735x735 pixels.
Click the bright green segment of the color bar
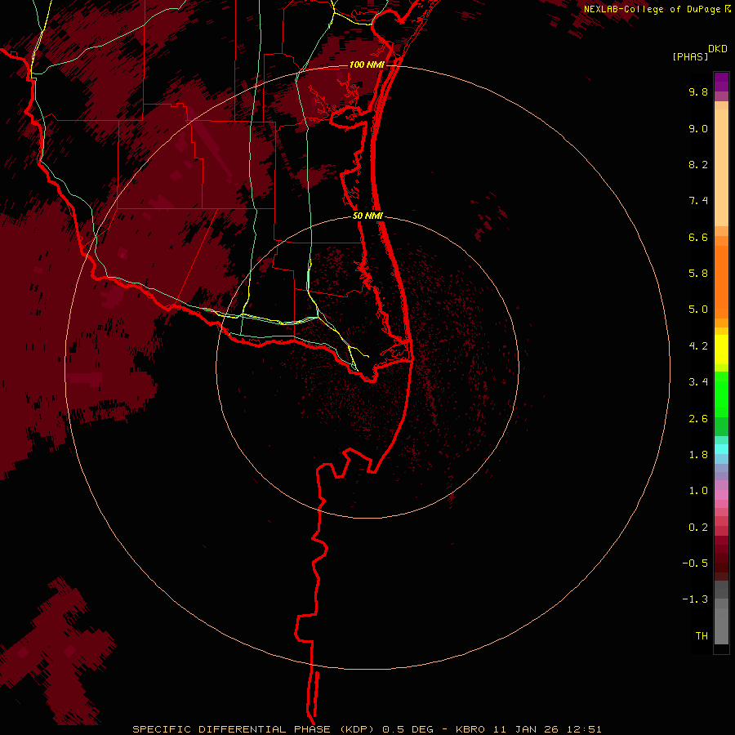(x=721, y=394)
